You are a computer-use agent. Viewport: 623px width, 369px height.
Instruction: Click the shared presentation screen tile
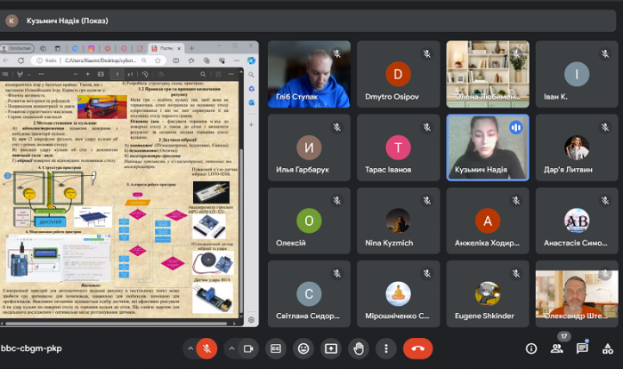[x=130, y=184]
